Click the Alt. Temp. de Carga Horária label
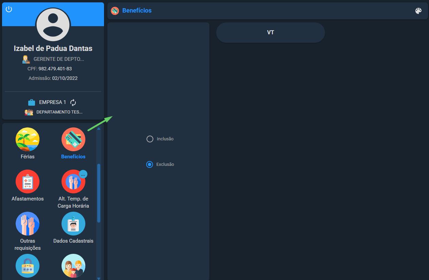The height and width of the screenshot is (280, 429). click(x=73, y=202)
